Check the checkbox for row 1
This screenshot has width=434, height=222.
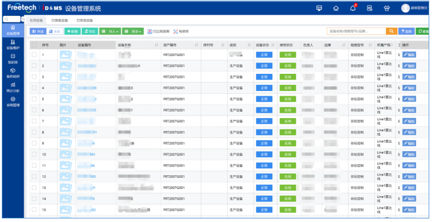click(x=34, y=54)
